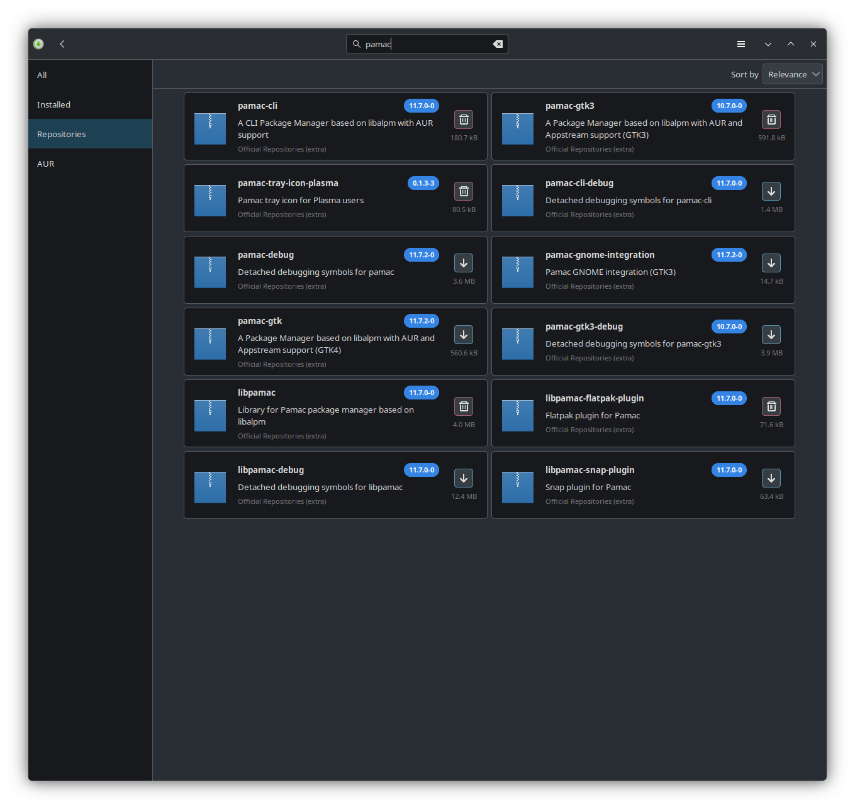Viewport: 855px width, 809px height.
Task: Click the libpamac-snap-plugin package archive icon
Action: [518, 488]
